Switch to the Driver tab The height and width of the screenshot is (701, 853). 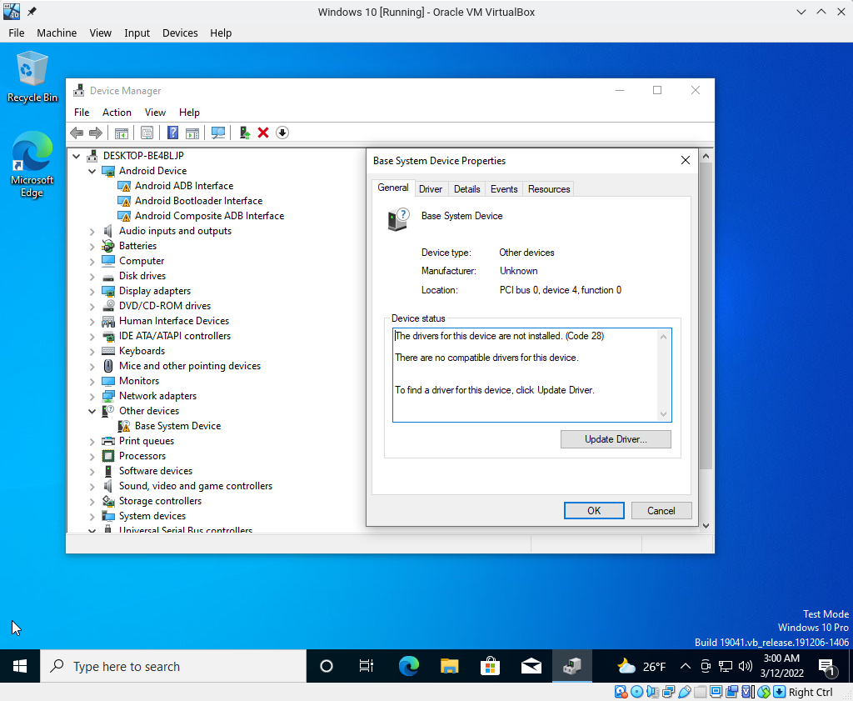click(431, 189)
